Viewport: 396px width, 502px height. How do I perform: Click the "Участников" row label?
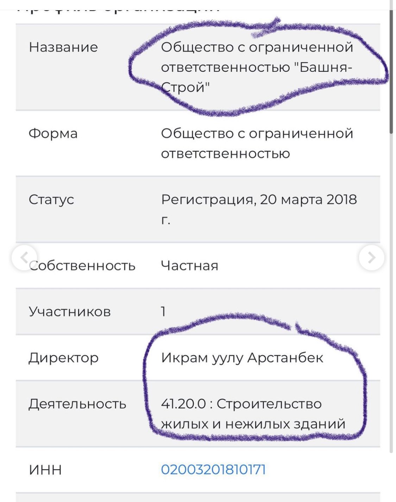[x=70, y=312]
